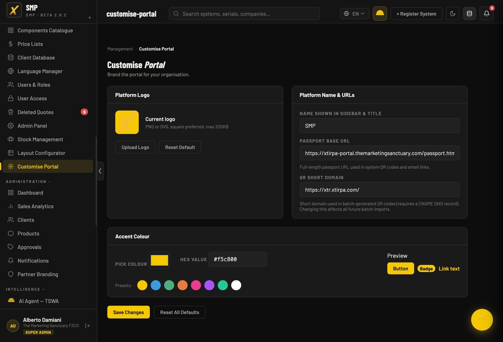Open the EN language dropdown
503x342 pixels.
(354, 14)
